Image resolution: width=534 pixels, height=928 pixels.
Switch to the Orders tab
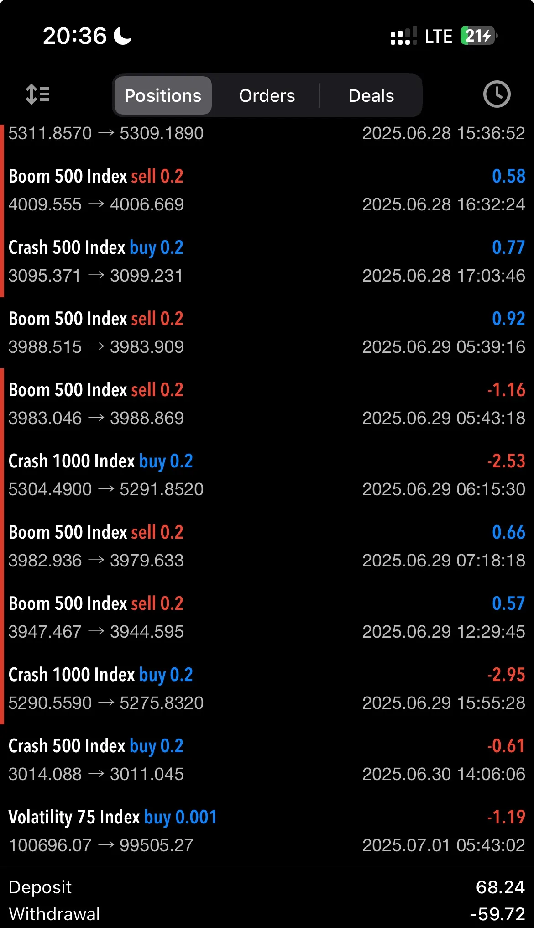coord(267,95)
